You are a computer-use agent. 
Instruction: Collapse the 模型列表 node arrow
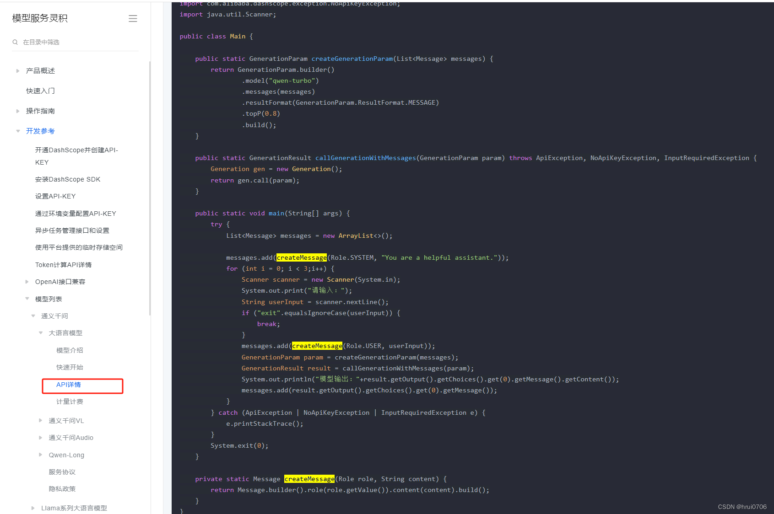(27, 299)
